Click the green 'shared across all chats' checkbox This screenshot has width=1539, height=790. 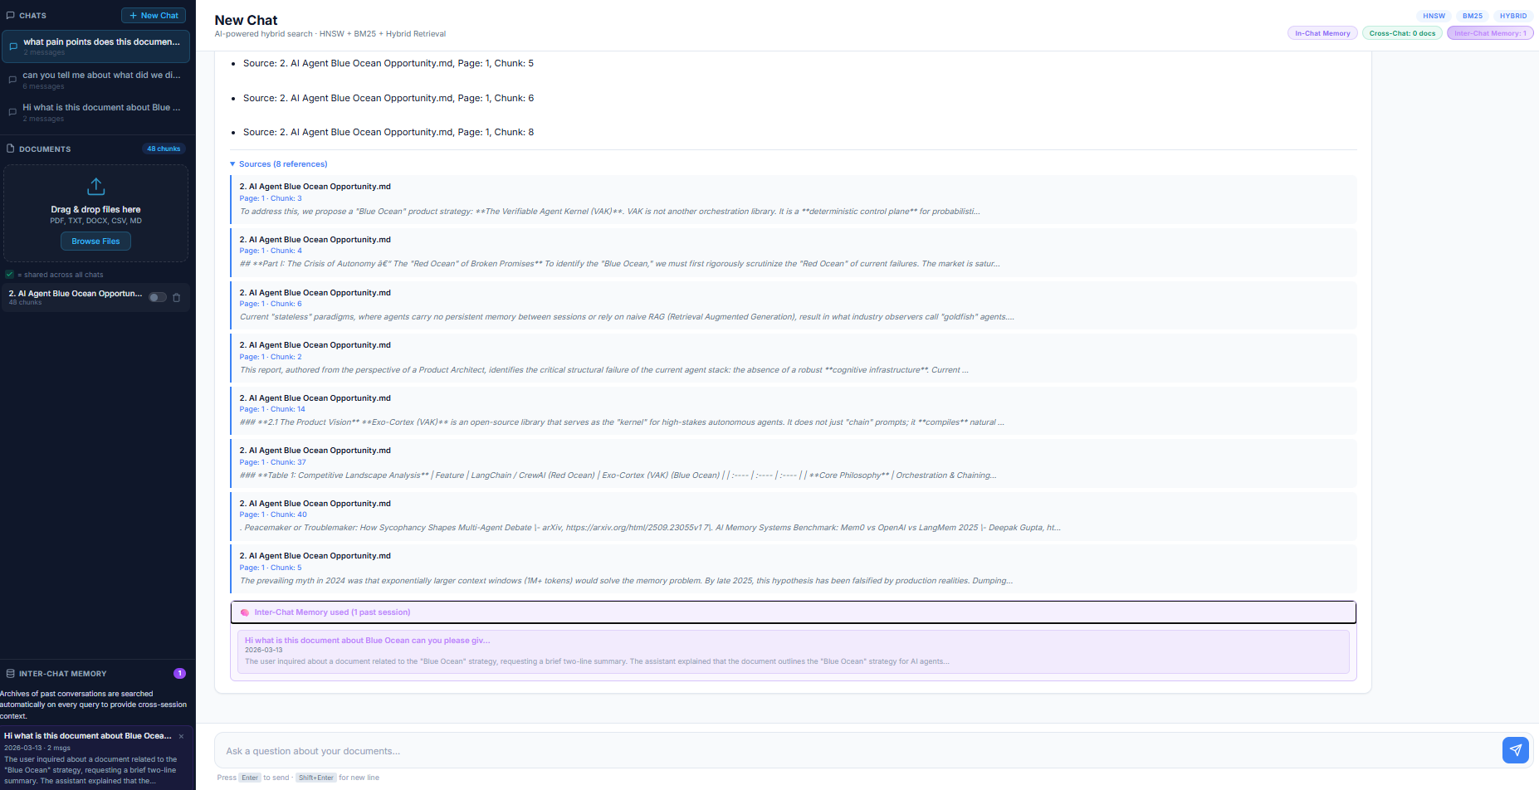click(9, 275)
